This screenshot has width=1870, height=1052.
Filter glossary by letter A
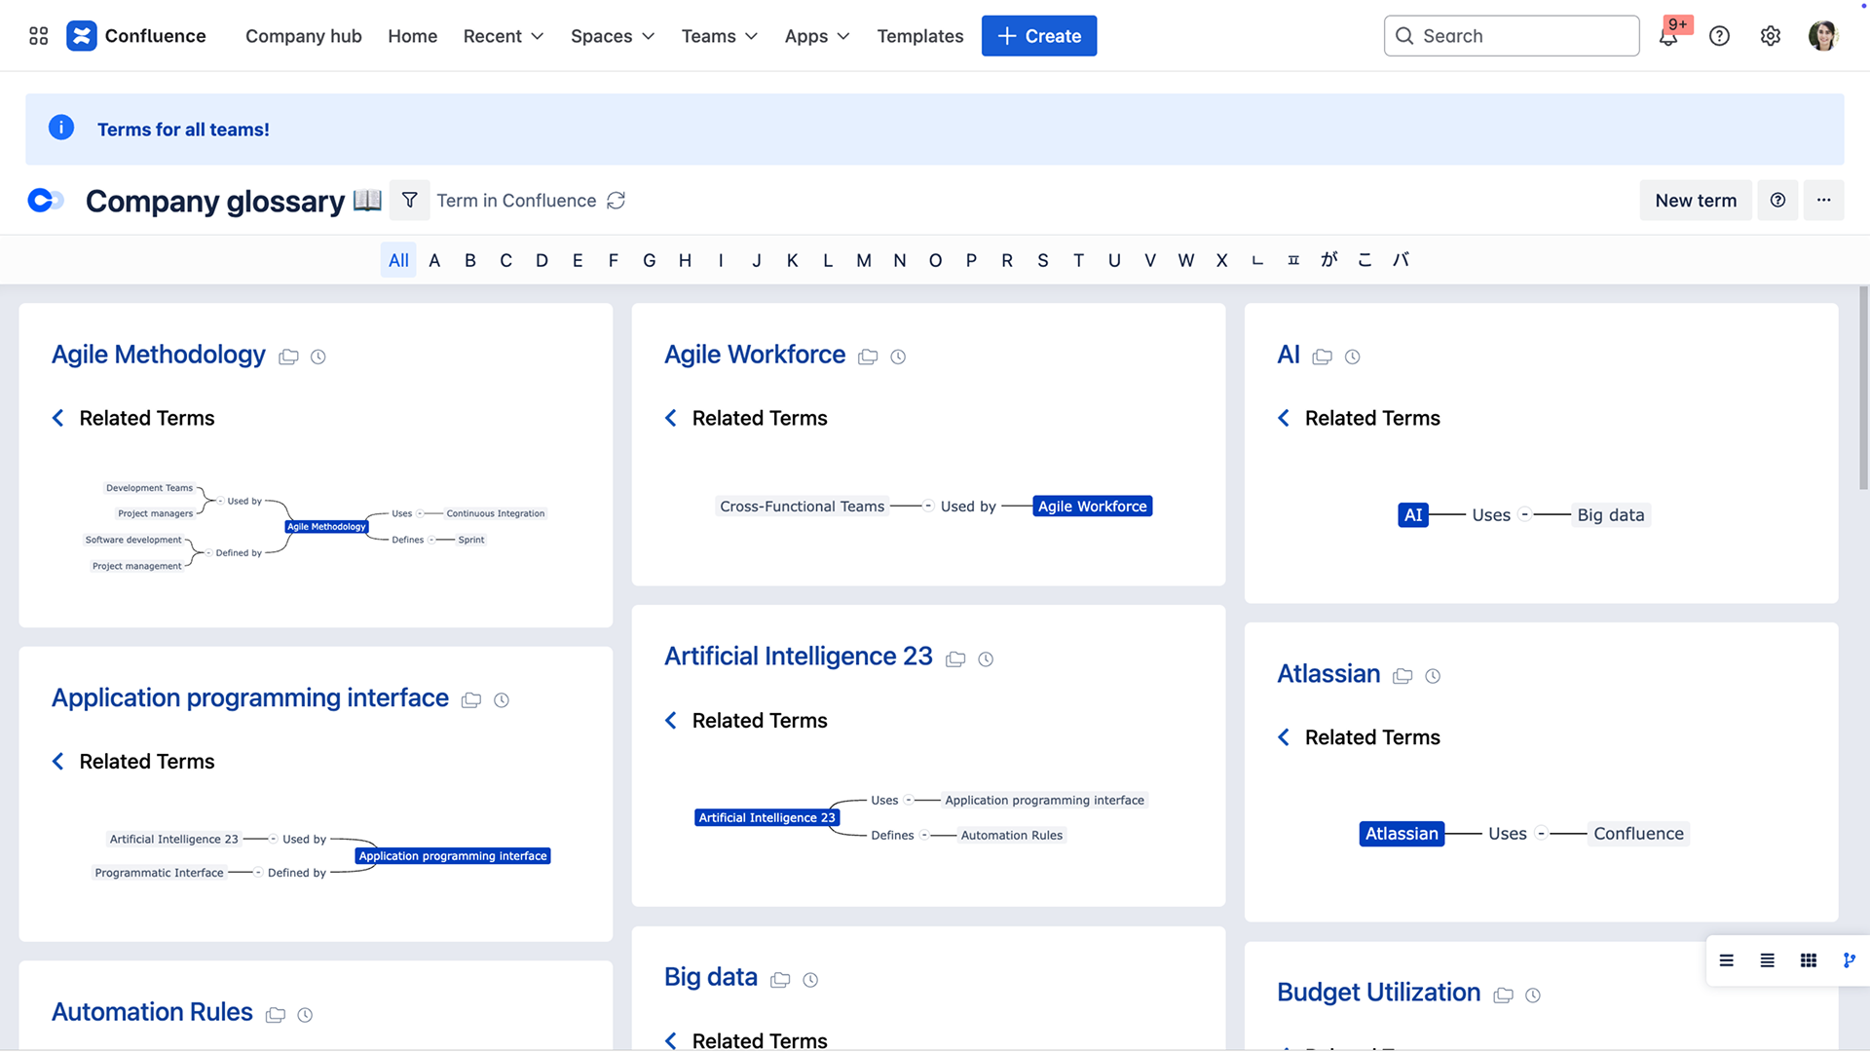point(434,260)
